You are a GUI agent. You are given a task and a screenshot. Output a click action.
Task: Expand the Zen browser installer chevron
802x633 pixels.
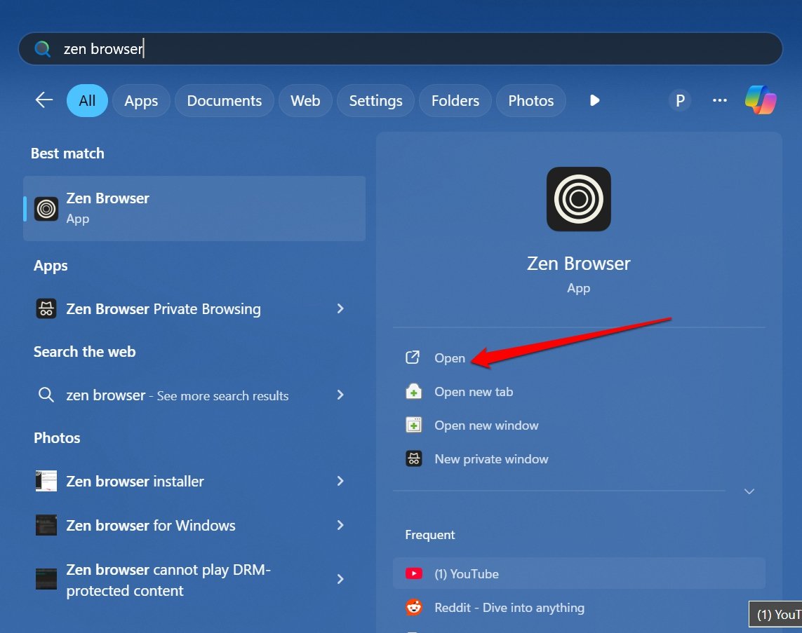[x=340, y=481]
